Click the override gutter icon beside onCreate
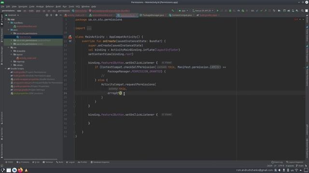The height and width of the screenshot is (173, 309). pos(70,41)
